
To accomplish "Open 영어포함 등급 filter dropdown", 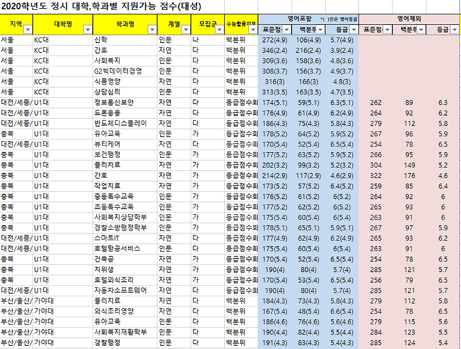I will [x=354, y=30].
